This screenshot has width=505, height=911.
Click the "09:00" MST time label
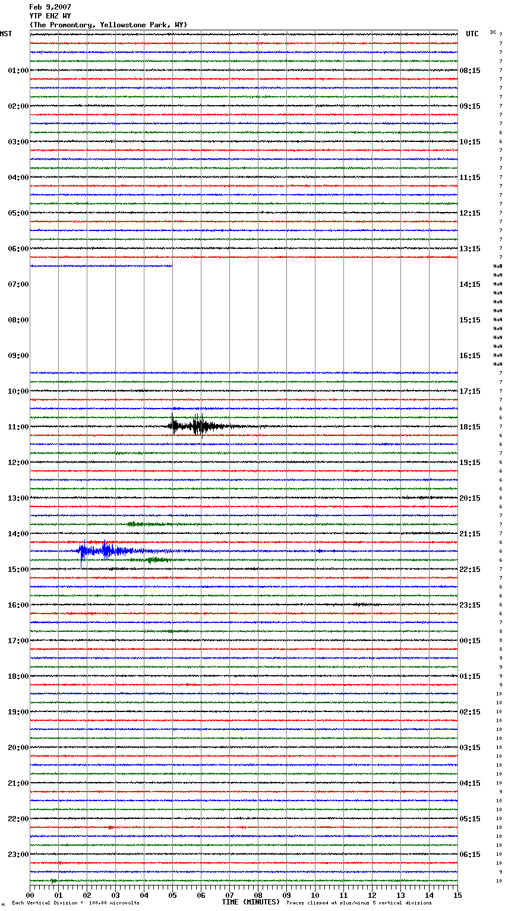coord(18,356)
